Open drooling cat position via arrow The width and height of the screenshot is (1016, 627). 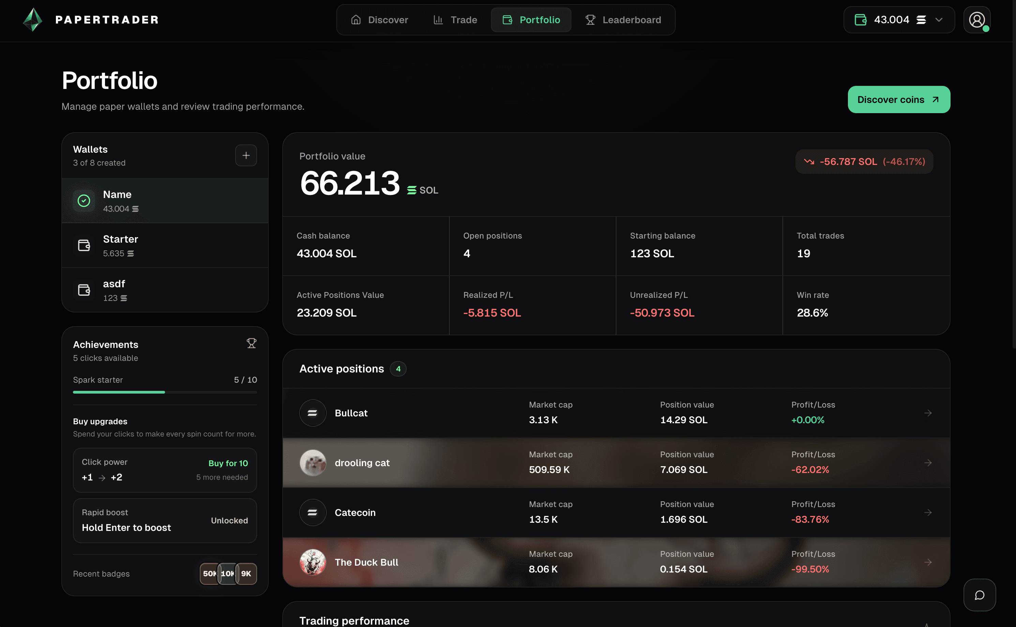coord(928,463)
